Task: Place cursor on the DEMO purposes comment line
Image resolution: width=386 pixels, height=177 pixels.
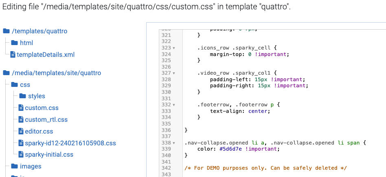Action: 265,168
